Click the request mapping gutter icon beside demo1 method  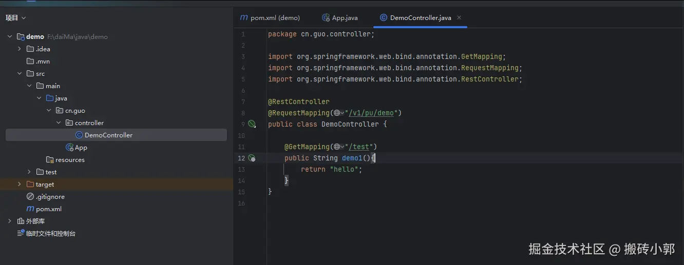click(x=252, y=158)
